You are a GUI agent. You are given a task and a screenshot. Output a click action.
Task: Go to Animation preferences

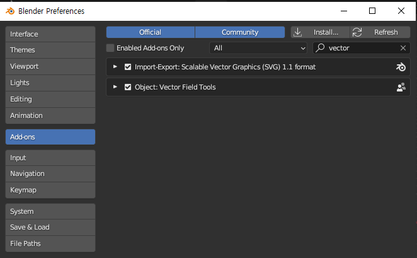[50, 115]
